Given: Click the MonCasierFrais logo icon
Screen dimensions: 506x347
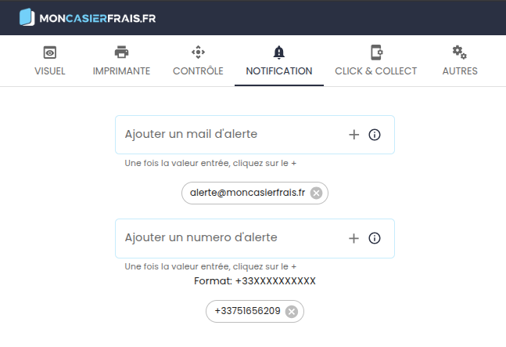Looking at the screenshot, I should tap(27, 17).
